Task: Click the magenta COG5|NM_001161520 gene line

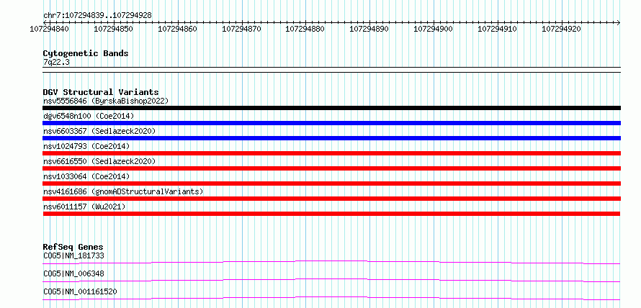Action: (331, 298)
